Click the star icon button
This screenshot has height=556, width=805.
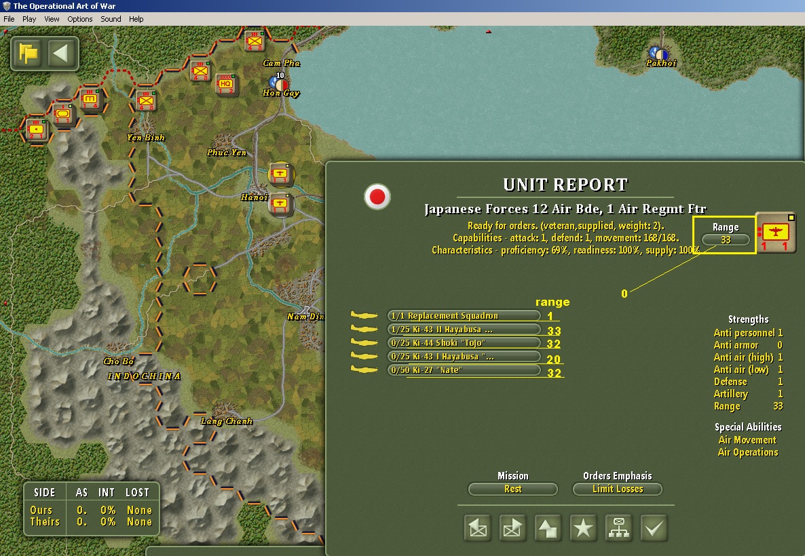[x=583, y=528]
